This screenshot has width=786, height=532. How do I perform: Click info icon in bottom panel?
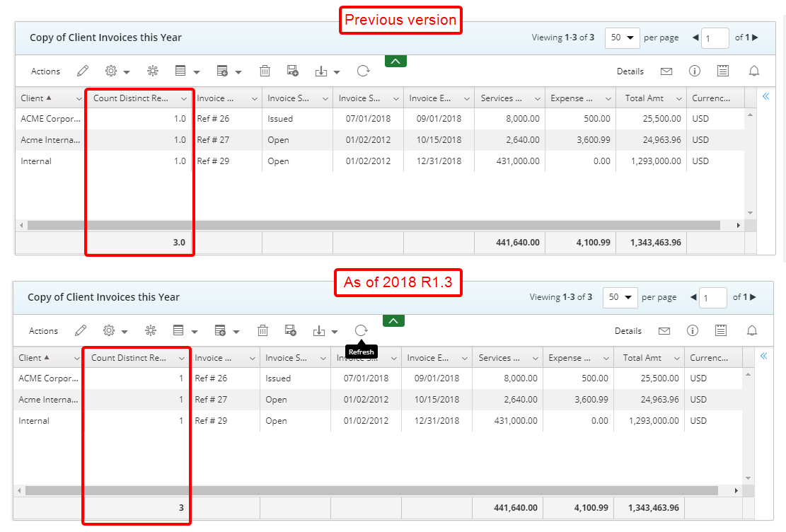(x=693, y=330)
